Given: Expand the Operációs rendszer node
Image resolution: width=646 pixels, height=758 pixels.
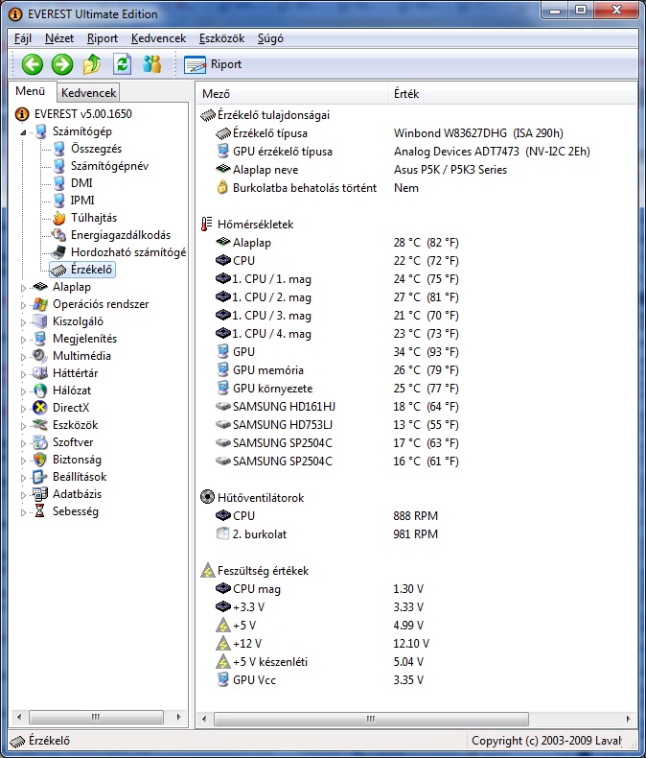Looking at the screenshot, I should [x=23, y=305].
